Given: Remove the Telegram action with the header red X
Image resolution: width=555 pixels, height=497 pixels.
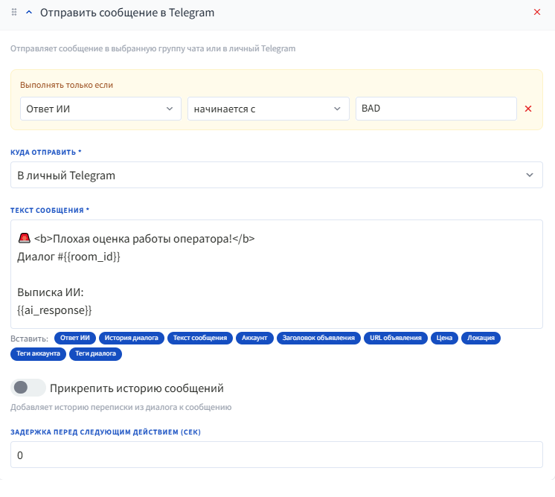Looking at the screenshot, I should [537, 12].
